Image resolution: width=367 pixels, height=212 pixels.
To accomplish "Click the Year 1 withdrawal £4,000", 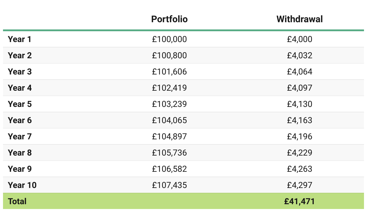I will click(x=299, y=39).
